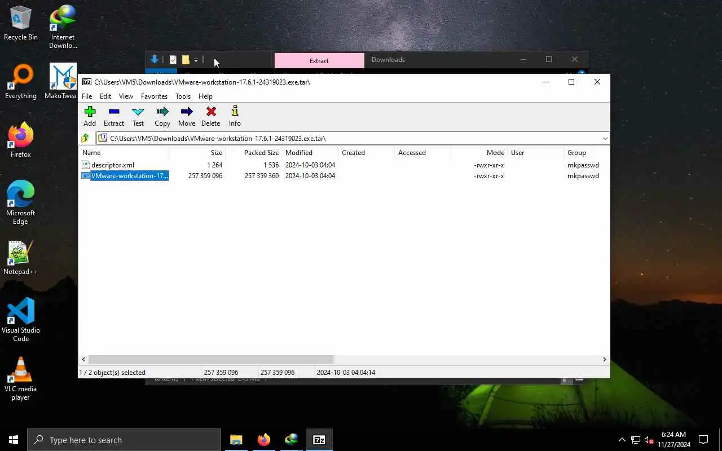
Task: Open the Windows Start menu
Action: (x=14, y=440)
